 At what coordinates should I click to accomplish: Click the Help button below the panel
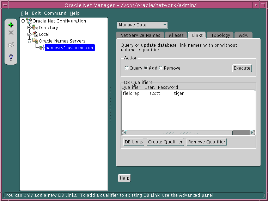pyautogui.click(x=124, y=178)
